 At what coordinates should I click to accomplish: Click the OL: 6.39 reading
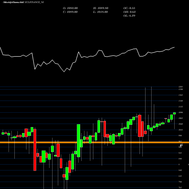click(x=129, y=16)
